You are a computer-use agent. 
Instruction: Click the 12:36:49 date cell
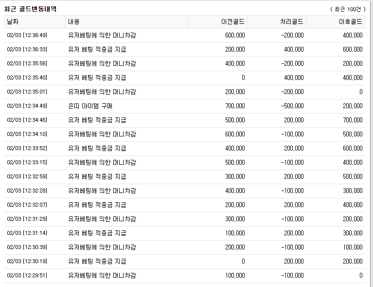(27, 35)
